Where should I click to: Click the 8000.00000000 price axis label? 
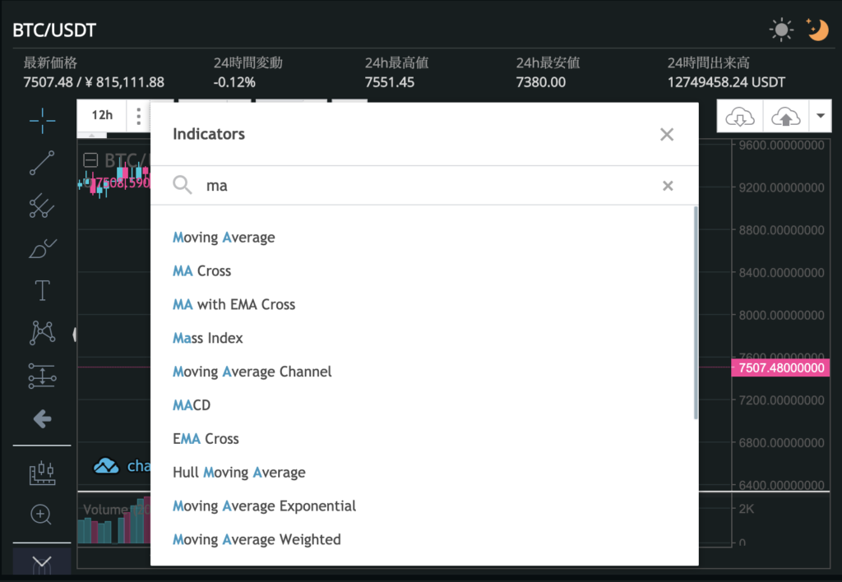tap(781, 315)
